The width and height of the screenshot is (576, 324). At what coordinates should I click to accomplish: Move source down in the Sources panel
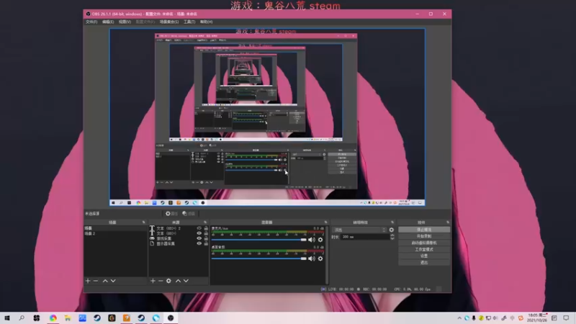click(x=186, y=281)
